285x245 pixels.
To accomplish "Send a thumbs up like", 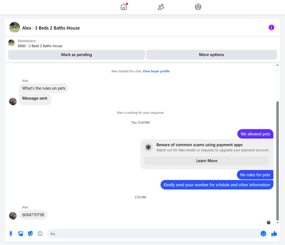I will pos(274,234).
